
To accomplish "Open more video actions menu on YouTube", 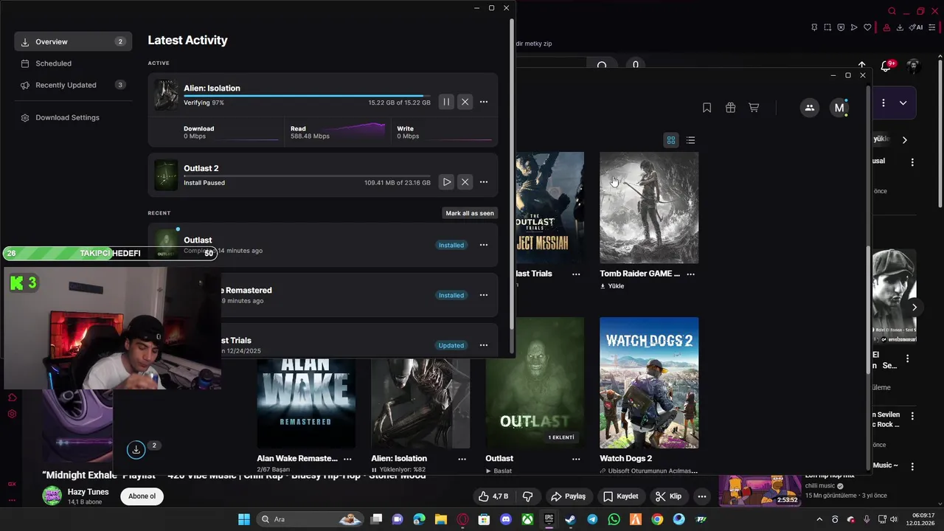I will pyautogui.click(x=702, y=496).
